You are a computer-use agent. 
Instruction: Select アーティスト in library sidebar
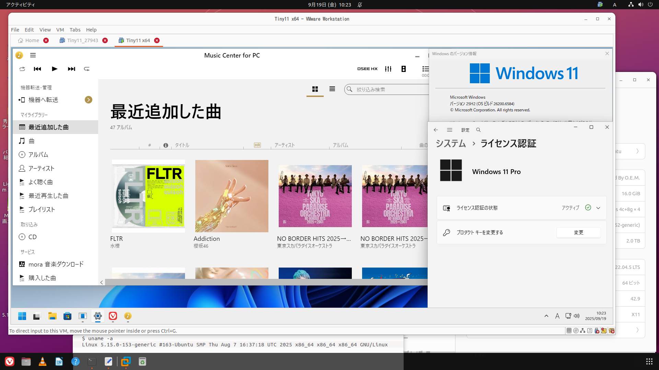coord(41,168)
